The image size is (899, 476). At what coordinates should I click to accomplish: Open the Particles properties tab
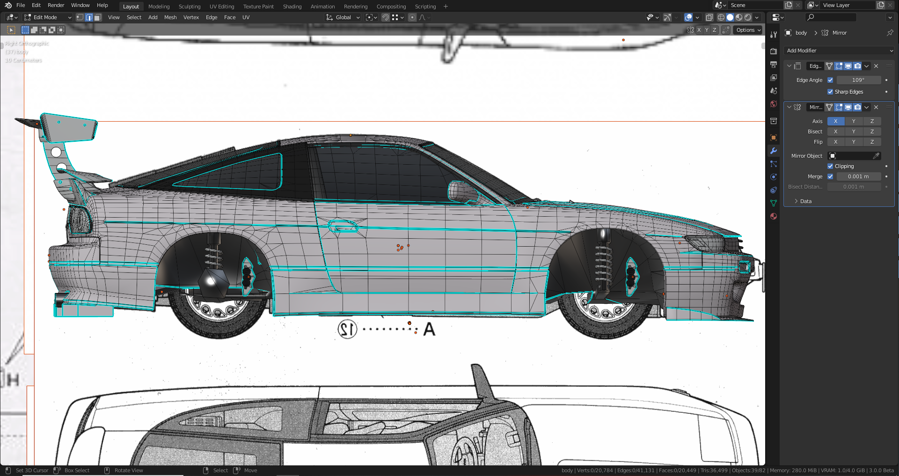pyautogui.click(x=774, y=164)
